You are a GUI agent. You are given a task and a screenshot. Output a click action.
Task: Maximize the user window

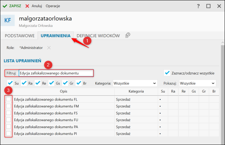[x=208, y=6]
